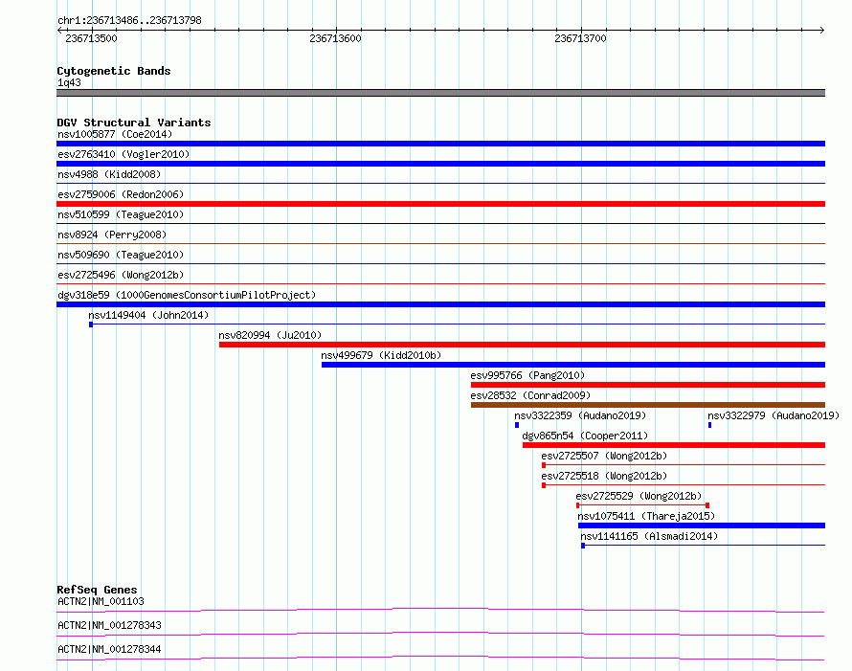
Task: Select the esv28532 brown variant bar
Action: point(648,405)
